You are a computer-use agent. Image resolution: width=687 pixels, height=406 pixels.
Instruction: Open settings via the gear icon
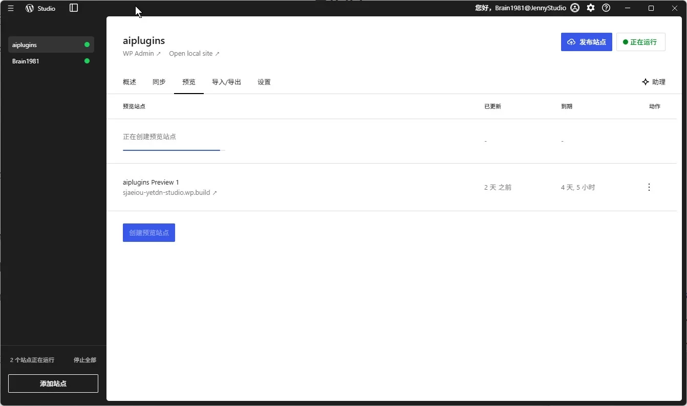[x=591, y=8]
